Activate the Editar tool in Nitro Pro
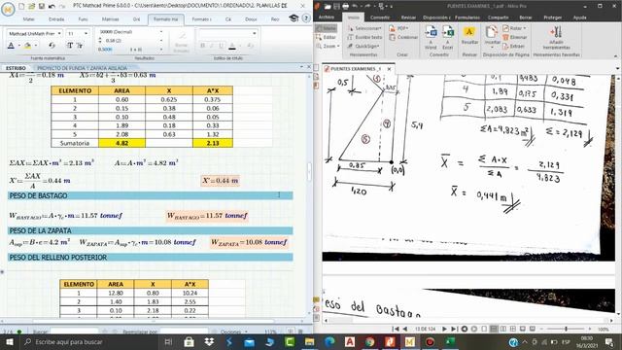 [327, 37]
